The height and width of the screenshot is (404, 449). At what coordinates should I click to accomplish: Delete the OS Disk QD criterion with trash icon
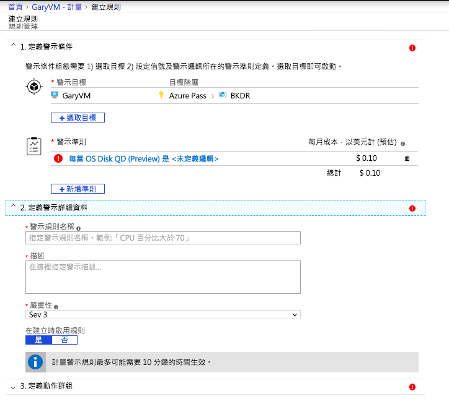(x=407, y=158)
